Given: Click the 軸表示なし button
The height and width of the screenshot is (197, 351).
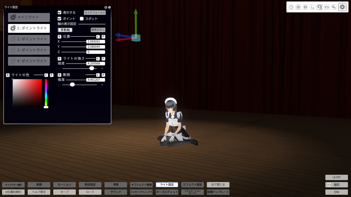Looking at the screenshot, I should (98, 30).
